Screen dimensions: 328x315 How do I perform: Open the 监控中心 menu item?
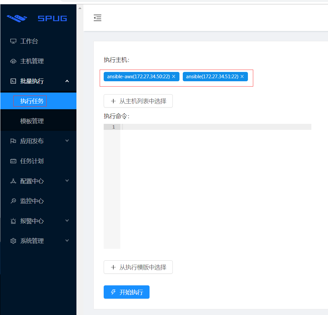tap(39, 201)
